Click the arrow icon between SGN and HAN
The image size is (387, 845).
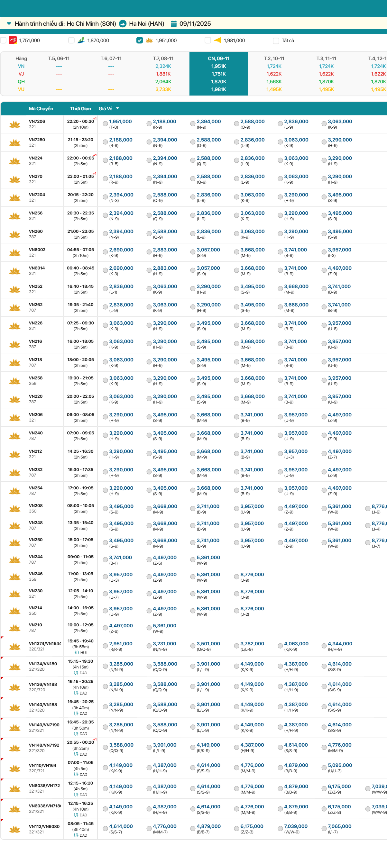click(123, 23)
